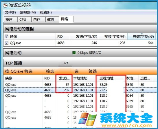Toggle the 映像 select-all checkbox
158x129 pixels.
point(7,37)
